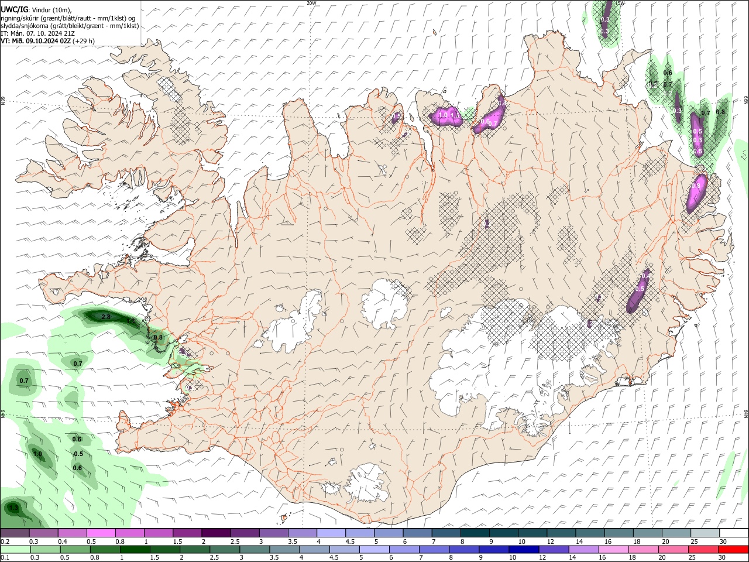Click the 'VT: Mið. 09.10.2024 02Z (+29 h)' line
749x562 pixels.
[x=47, y=41]
